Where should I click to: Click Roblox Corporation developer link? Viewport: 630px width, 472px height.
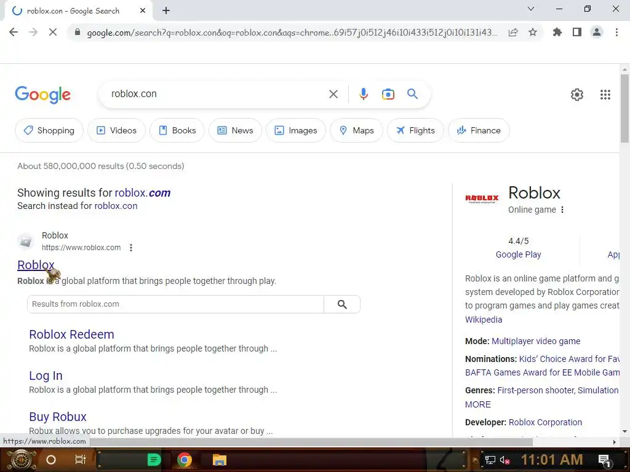pos(545,422)
